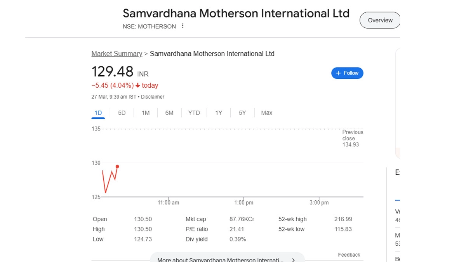Click the 1:00 pm point on chart axis
Screen dimensions: 466x262
pyautogui.click(x=244, y=203)
